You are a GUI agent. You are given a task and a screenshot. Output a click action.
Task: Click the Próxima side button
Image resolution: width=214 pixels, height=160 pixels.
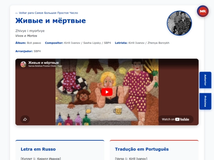[205, 101]
